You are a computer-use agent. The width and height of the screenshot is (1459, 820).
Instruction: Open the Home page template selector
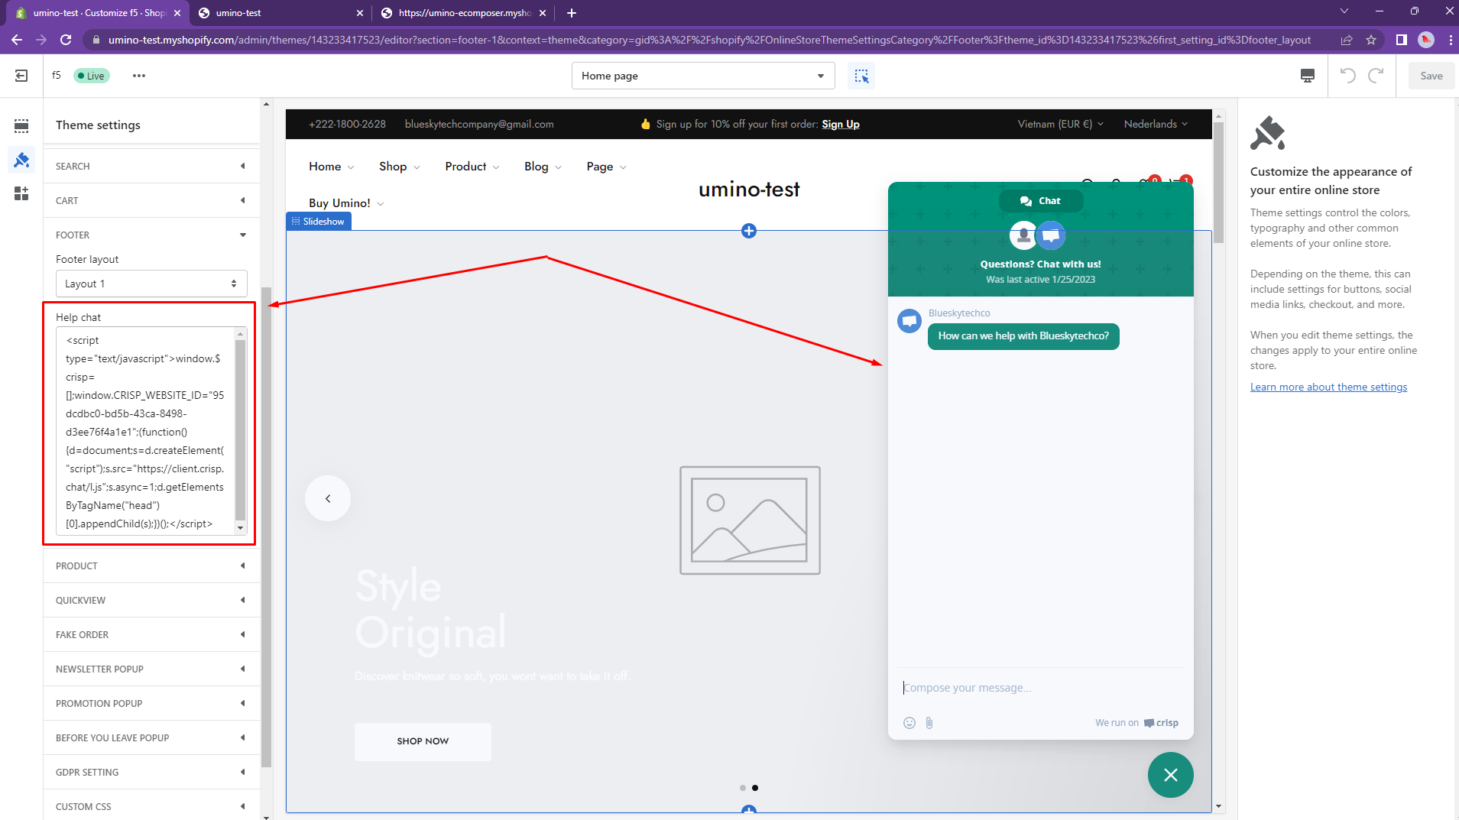pyautogui.click(x=703, y=76)
